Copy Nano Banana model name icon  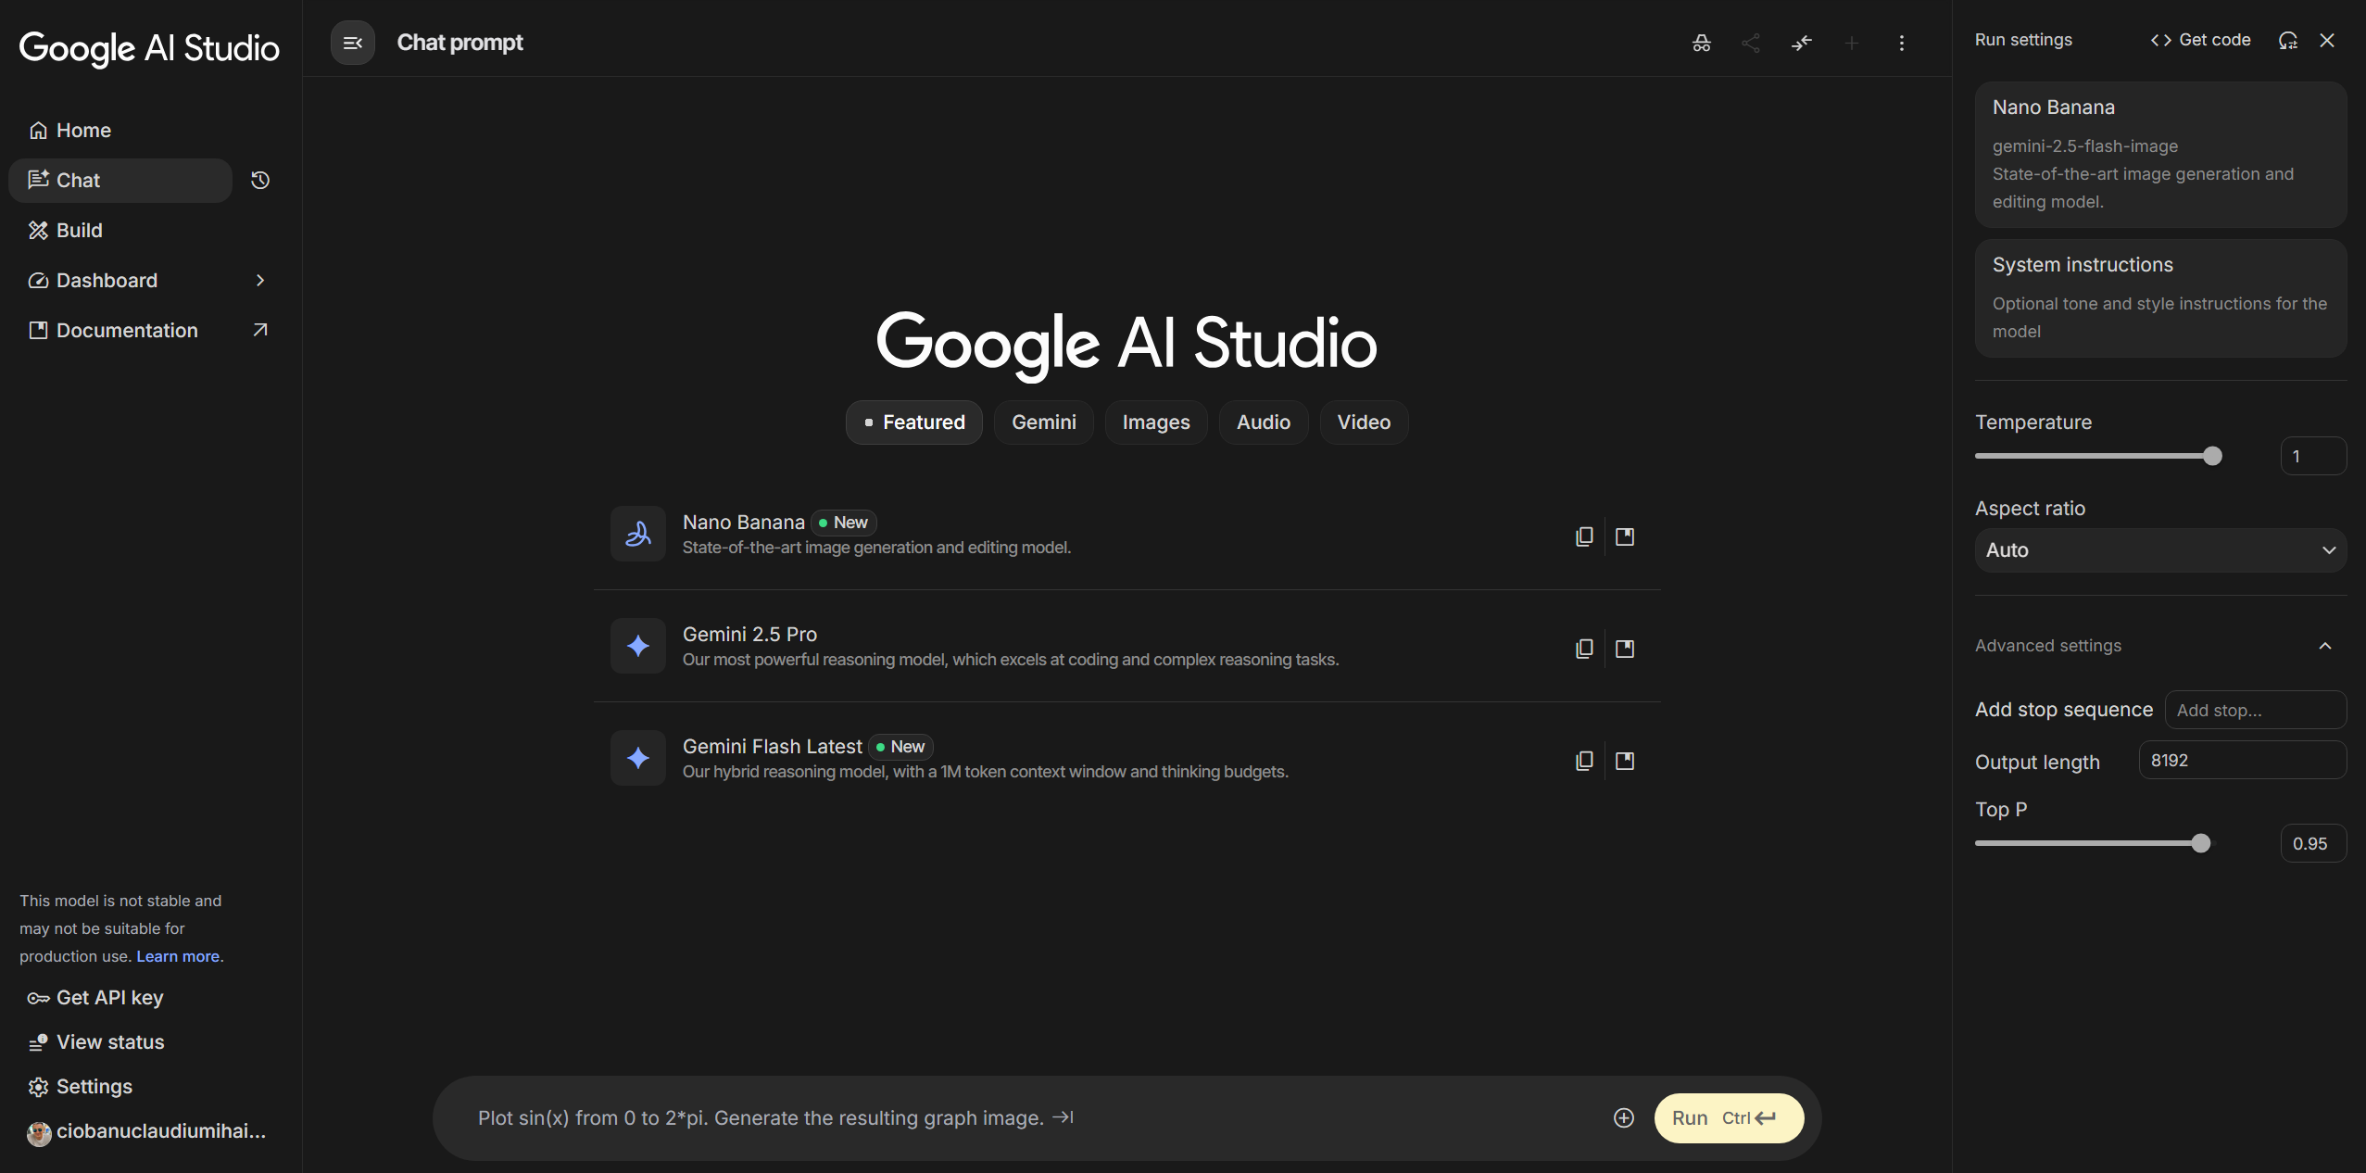click(x=1584, y=536)
